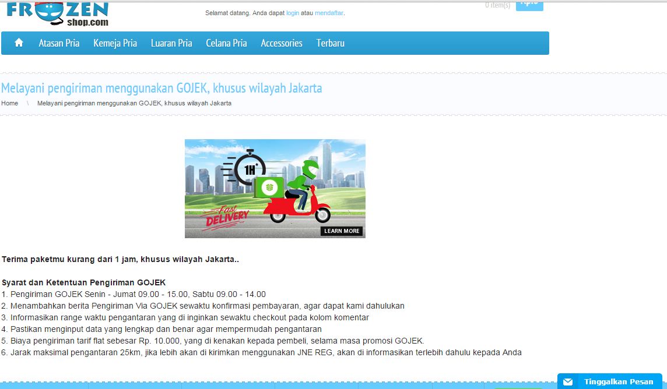667x389 pixels.
Task: Click 'Syarat dan Ketentuan Pengiriman GOJEK' heading
Action: [84, 283]
